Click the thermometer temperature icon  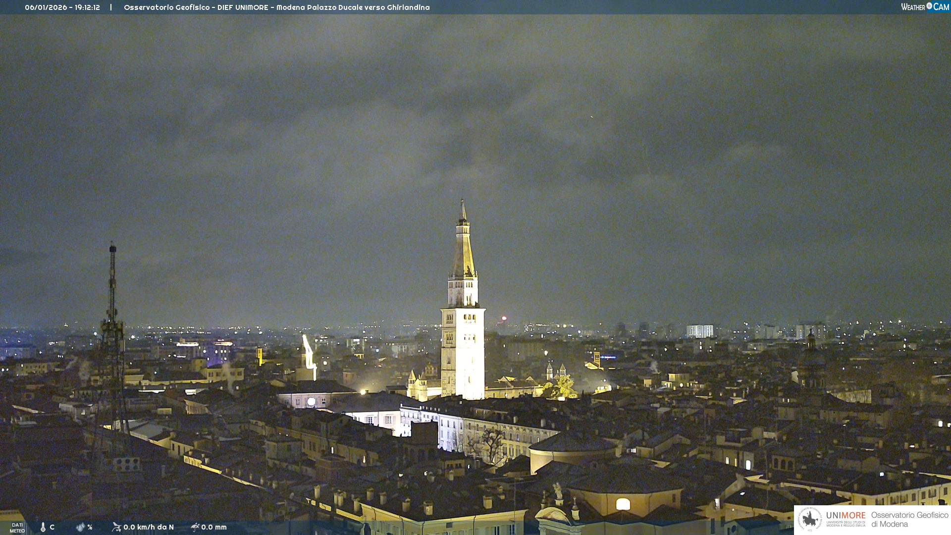pos(43,527)
